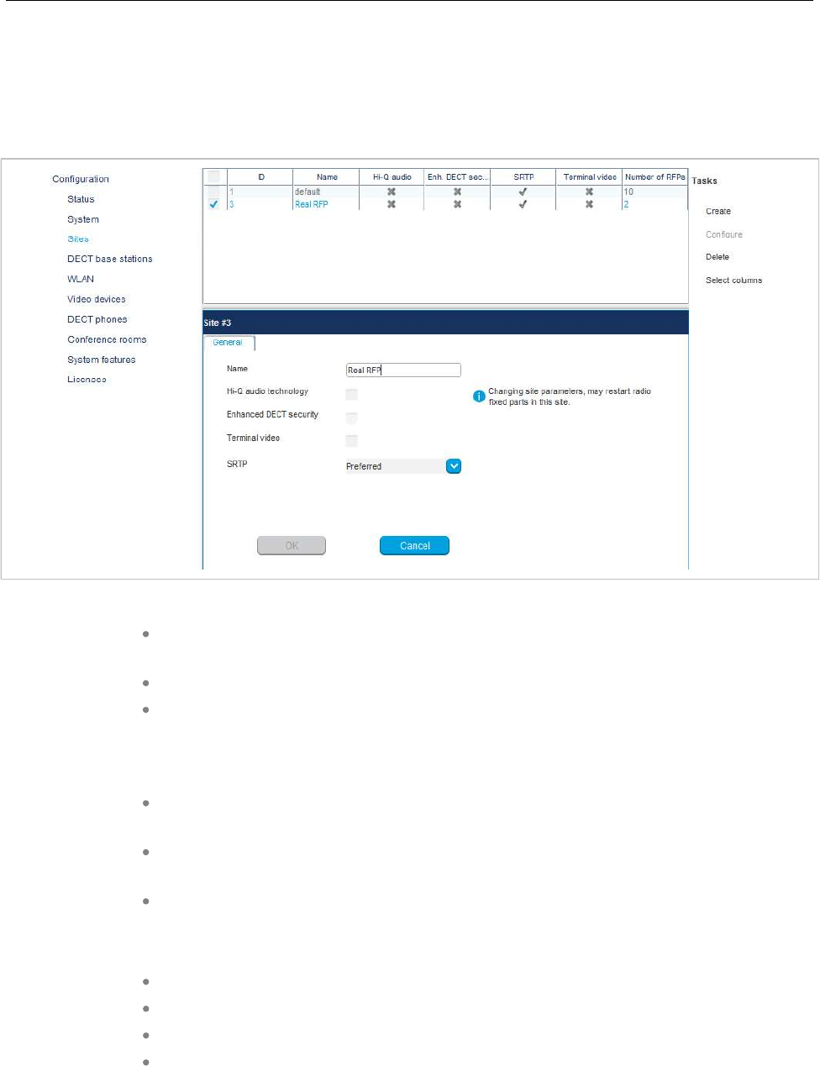This screenshot has width=820, height=1066.
Task: Click the RFP count 2 link
Action: 626,204
